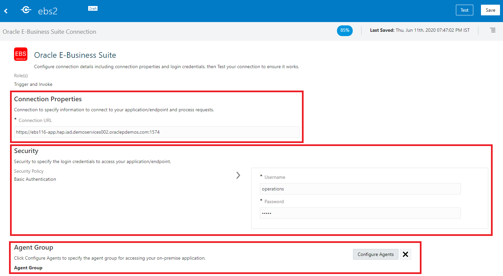Select the ebs2 title in the banner
Screen dimensions: 503x276
coord(48,10)
